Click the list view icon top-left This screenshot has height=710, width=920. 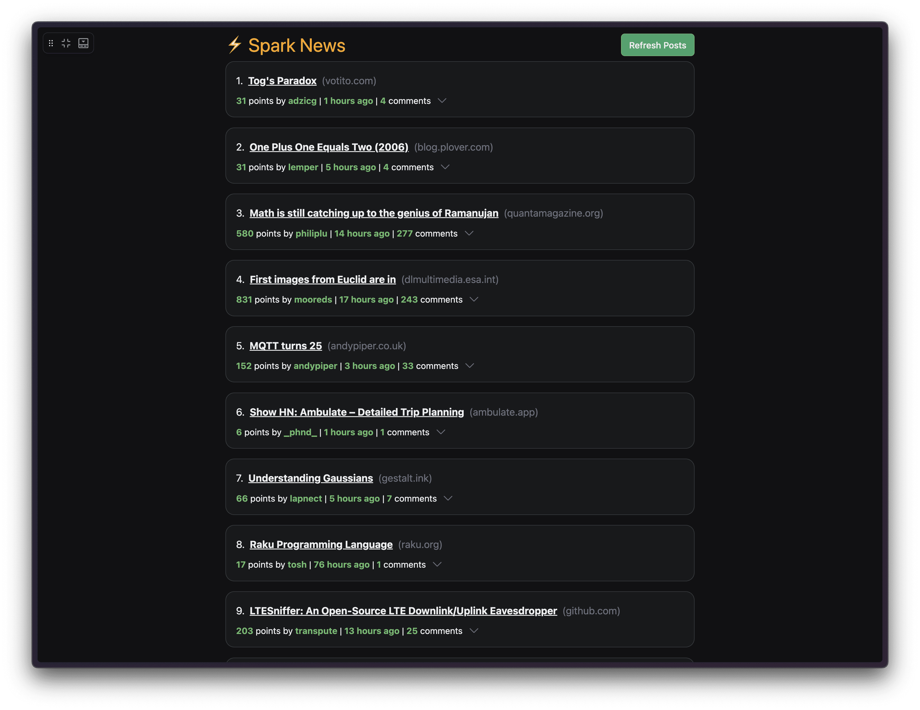click(x=83, y=42)
